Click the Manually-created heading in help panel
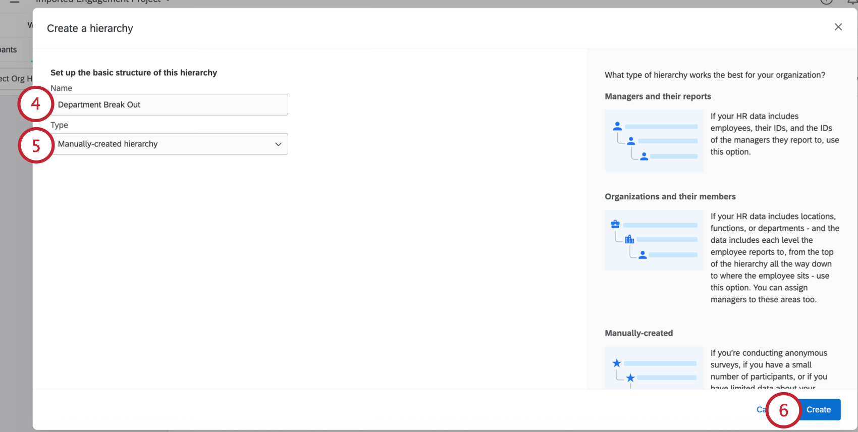 pyautogui.click(x=638, y=333)
